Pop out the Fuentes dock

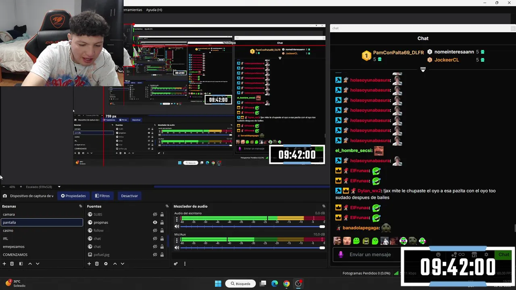click(167, 206)
